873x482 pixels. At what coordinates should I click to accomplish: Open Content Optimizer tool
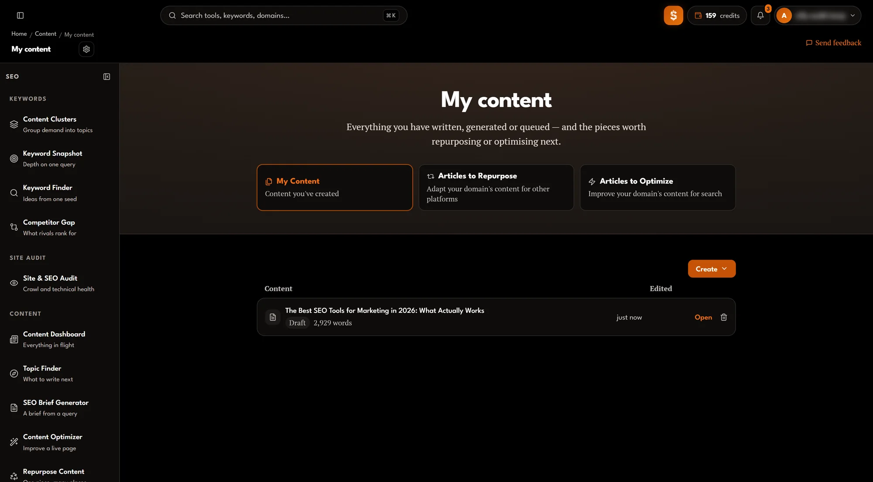[59, 442]
